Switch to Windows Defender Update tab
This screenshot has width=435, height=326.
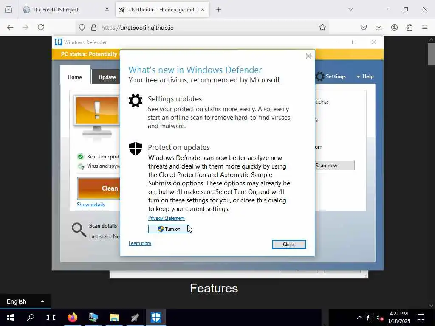[106, 77]
